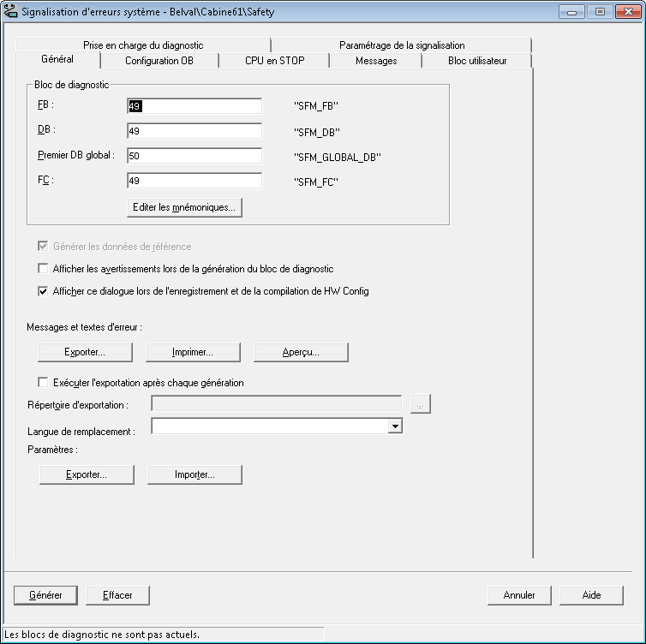Go to the Bloc utilisateur tab
Image resolution: width=646 pixels, height=644 pixels.
coord(477,61)
